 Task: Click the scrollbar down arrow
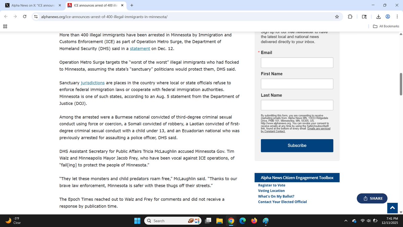pyautogui.click(x=400, y=212)
